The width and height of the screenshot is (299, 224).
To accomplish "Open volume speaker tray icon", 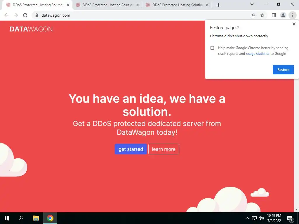I will [x=261, y=218].
